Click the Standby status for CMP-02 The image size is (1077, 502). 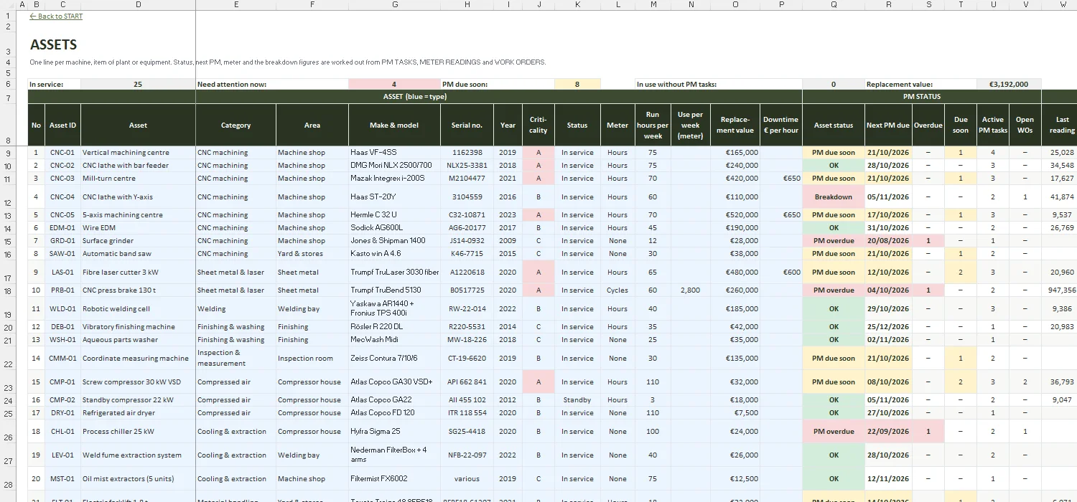click(577, 400)
